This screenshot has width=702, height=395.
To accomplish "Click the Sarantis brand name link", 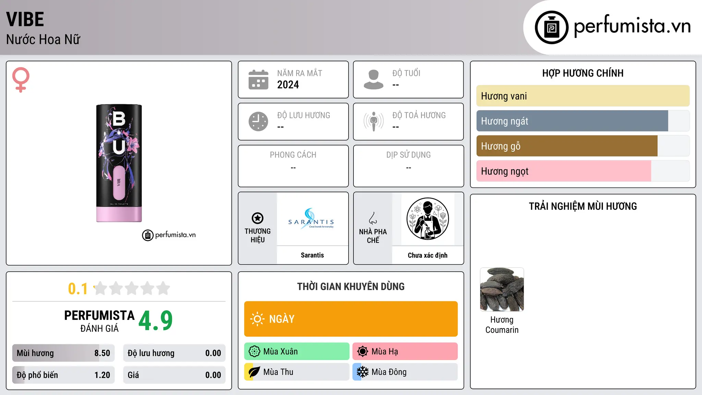I will tap(312, 255).
